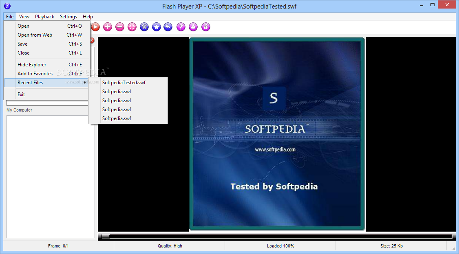Open settings via hammer and wrench icon

pos(144,27)
